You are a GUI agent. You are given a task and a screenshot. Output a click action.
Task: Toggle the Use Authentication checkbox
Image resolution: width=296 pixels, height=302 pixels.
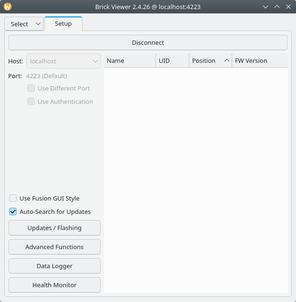(31, 101)
